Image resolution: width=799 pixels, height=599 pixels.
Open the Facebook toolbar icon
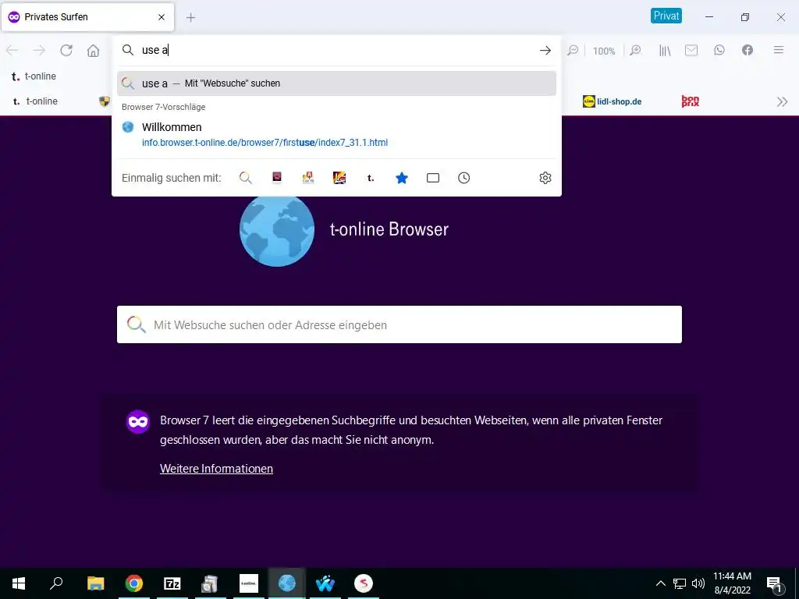click(x=747, y=50)
